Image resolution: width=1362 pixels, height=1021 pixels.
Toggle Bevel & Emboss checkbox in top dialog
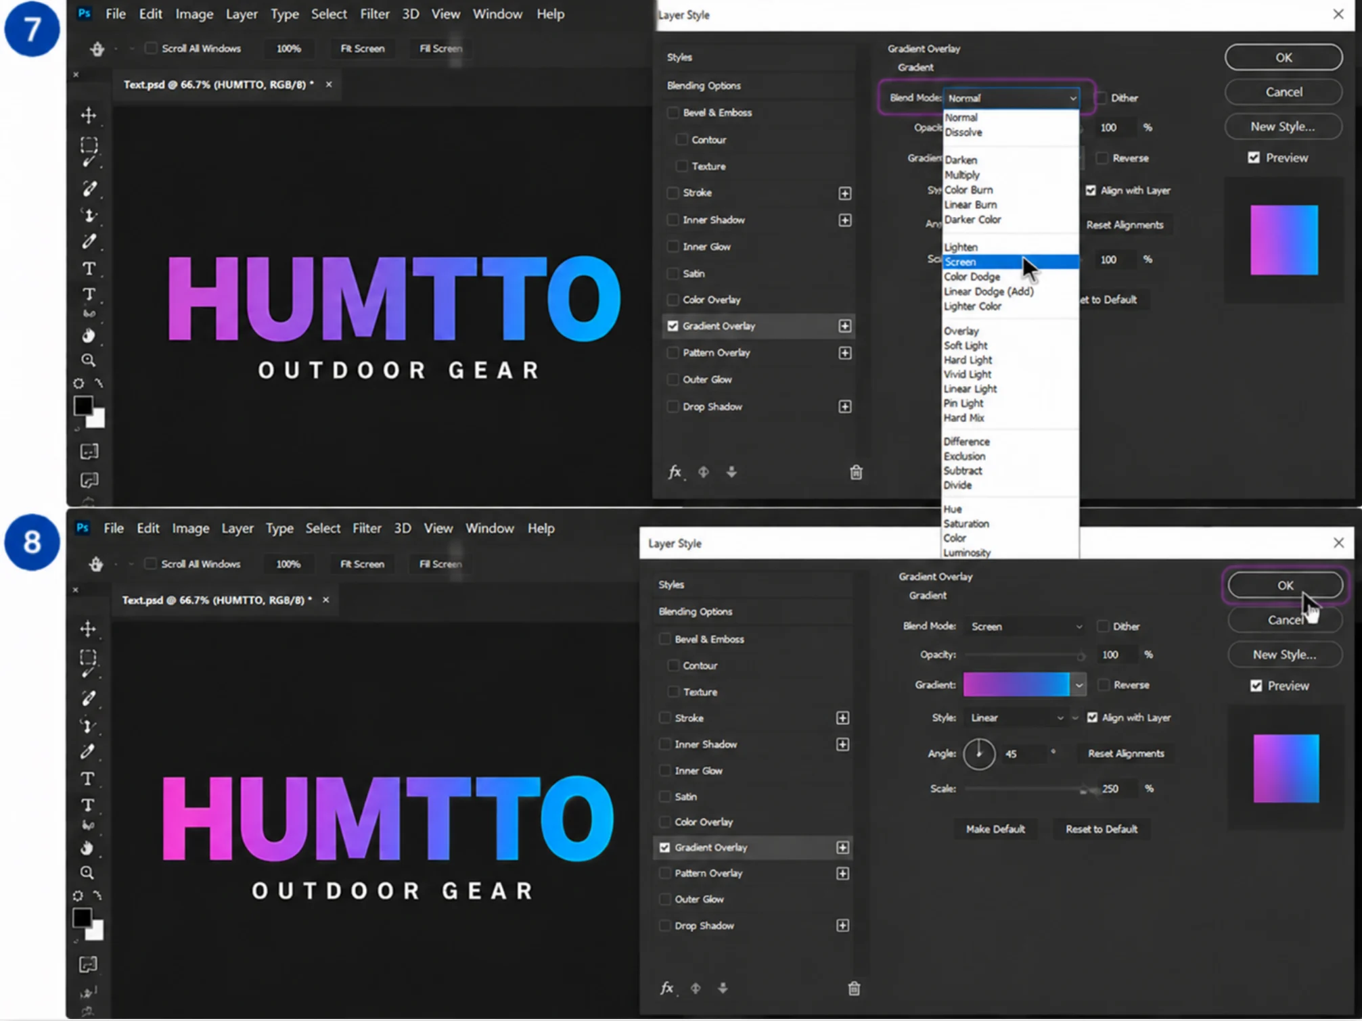point(673,113)
